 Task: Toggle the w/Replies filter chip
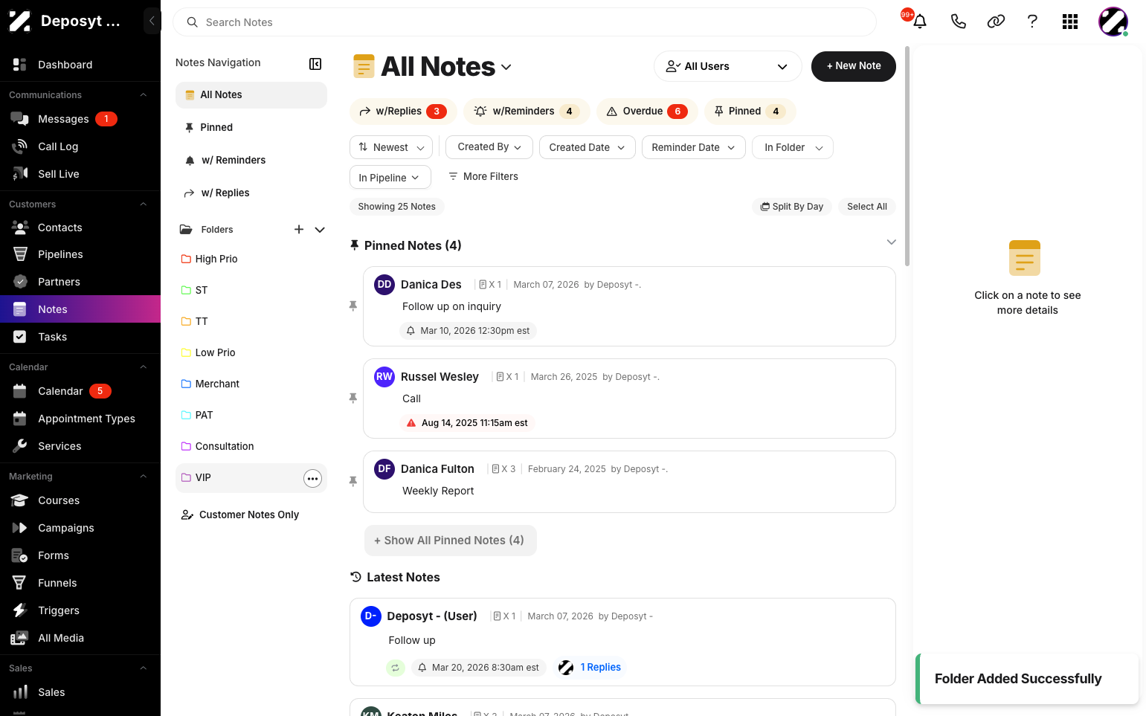tap(403, 112)
